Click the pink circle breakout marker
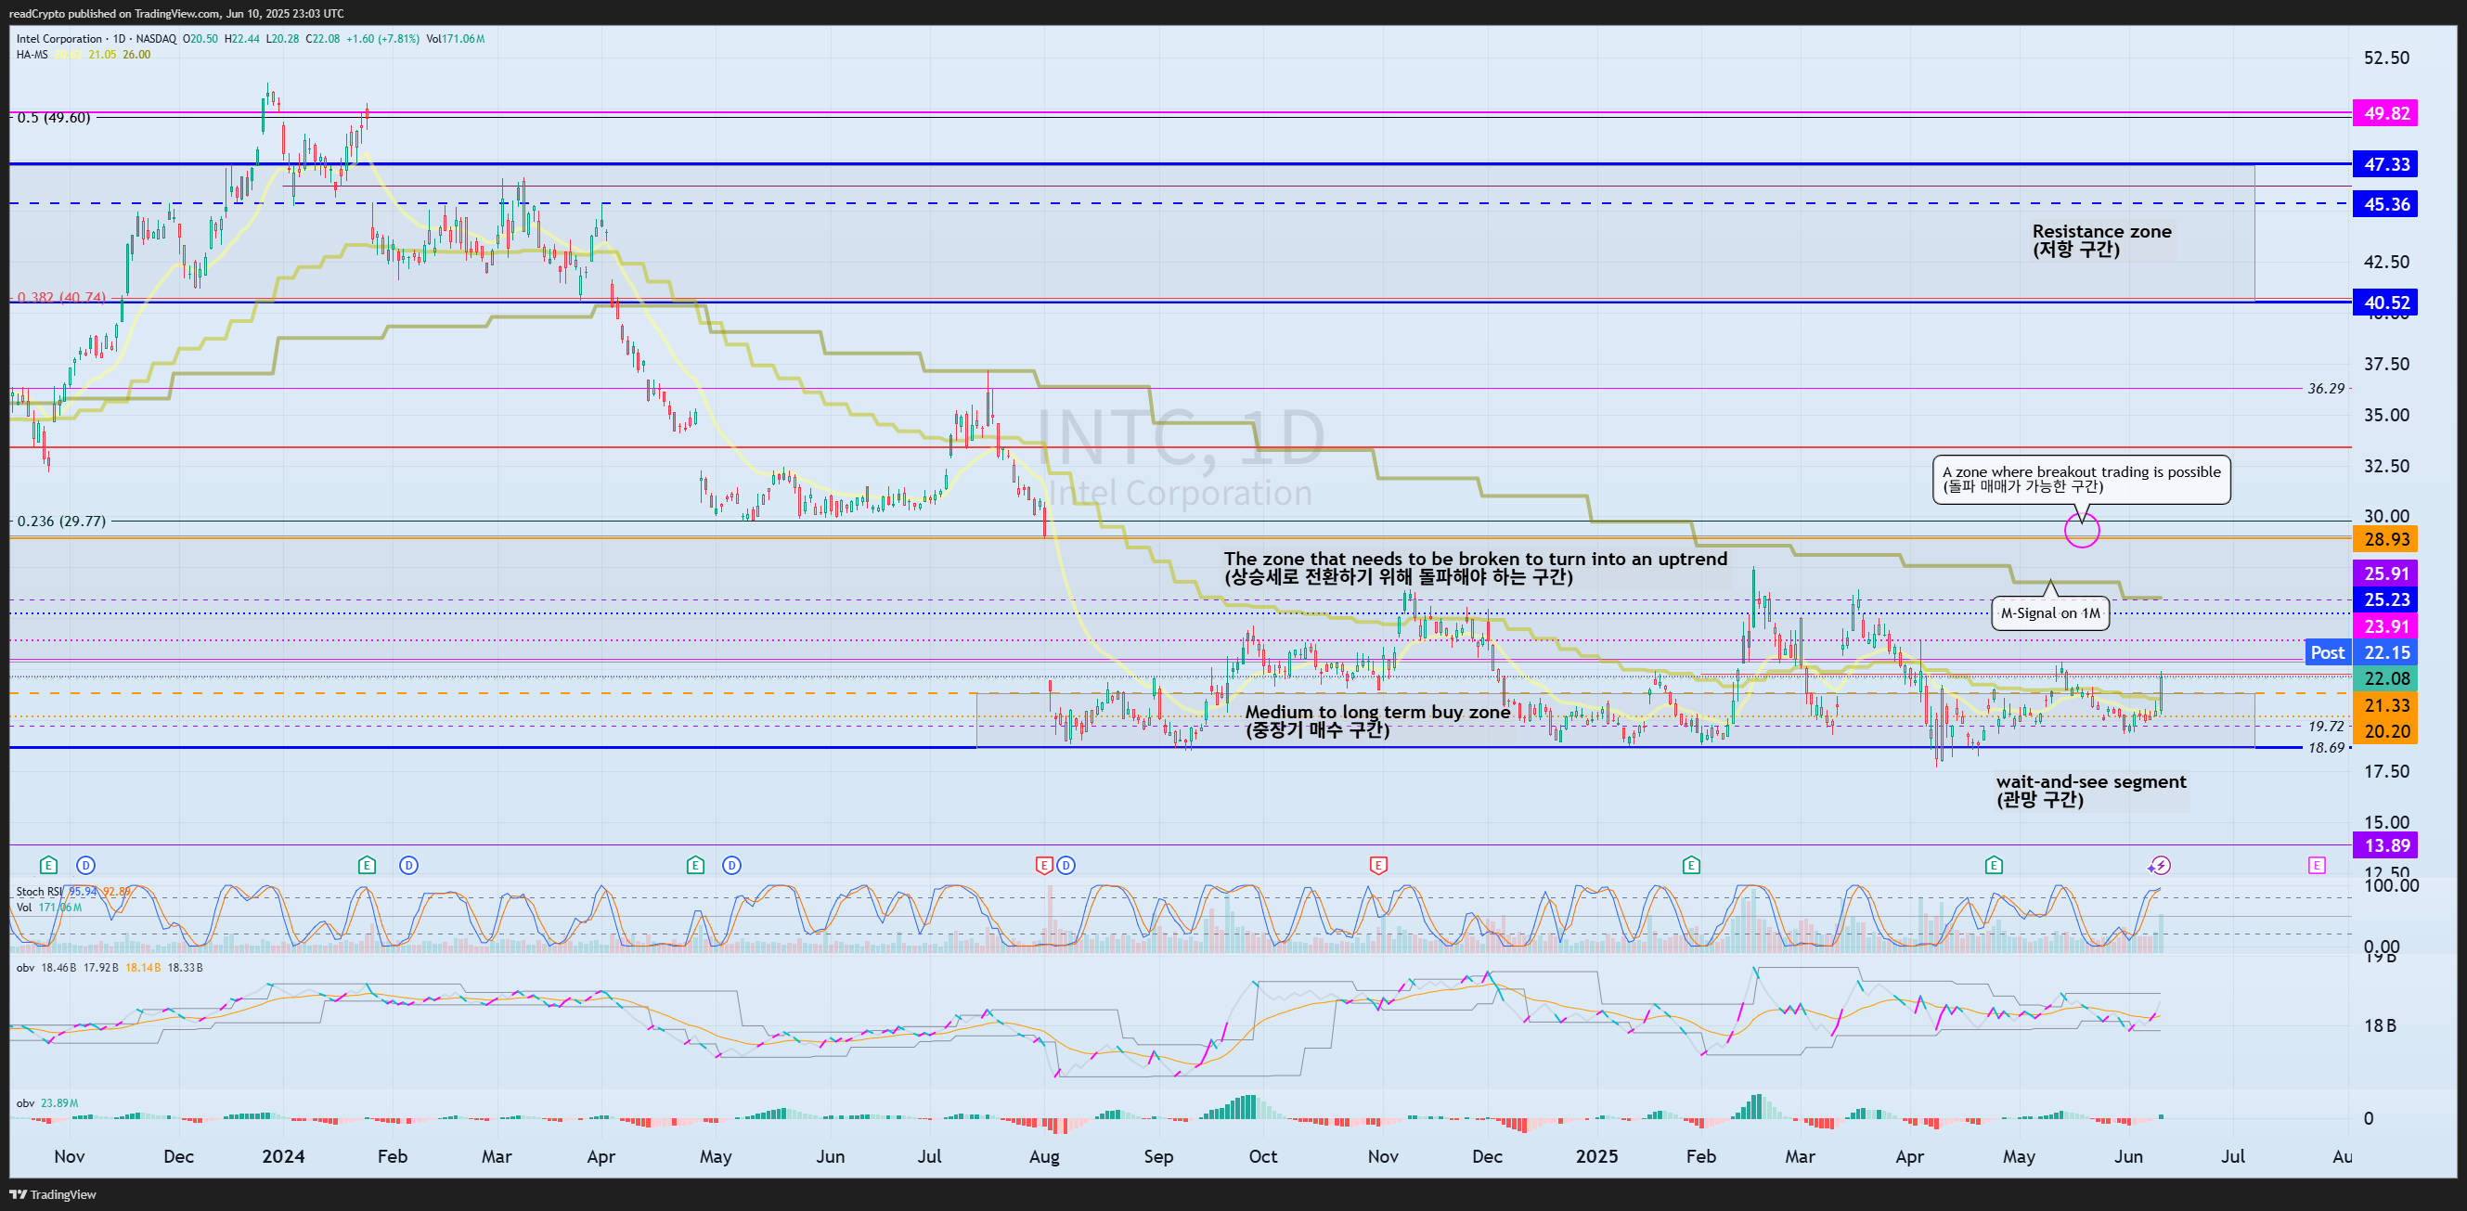The width and height of the screenshot is (2467, 1211). [x=2082, y=531]
